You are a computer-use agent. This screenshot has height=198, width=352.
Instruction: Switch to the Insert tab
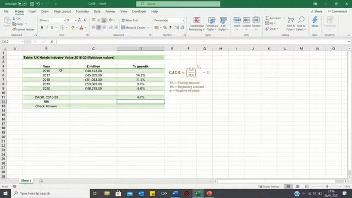32,11
